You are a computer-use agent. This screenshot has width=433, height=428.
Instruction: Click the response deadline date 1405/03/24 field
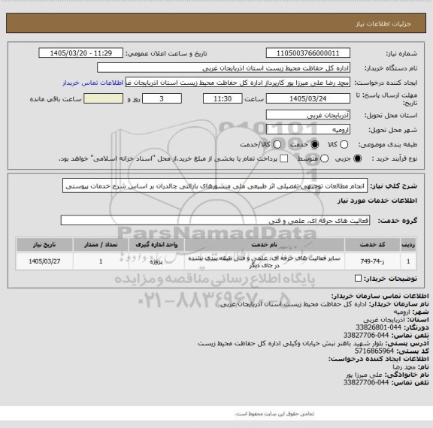coord(308,98)
